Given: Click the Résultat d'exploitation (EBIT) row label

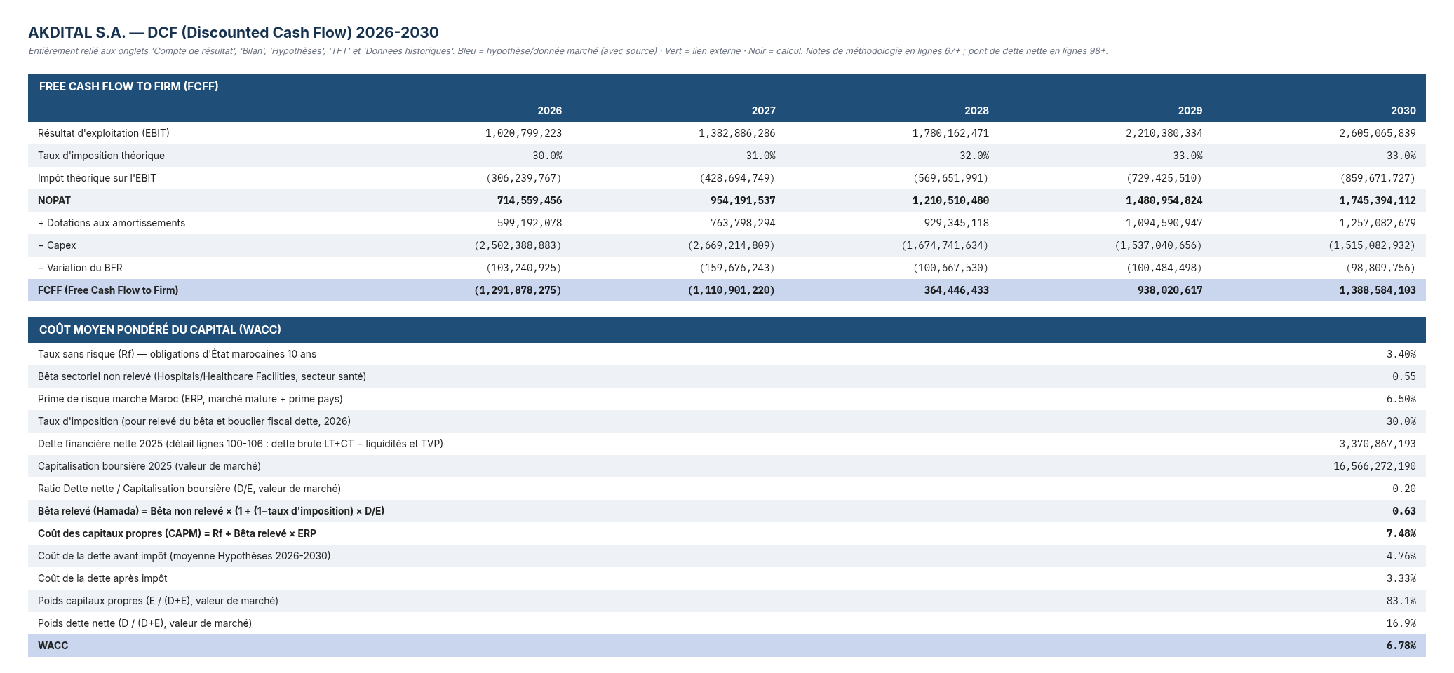Looking at the screenshot, I should tap(104, 133).
